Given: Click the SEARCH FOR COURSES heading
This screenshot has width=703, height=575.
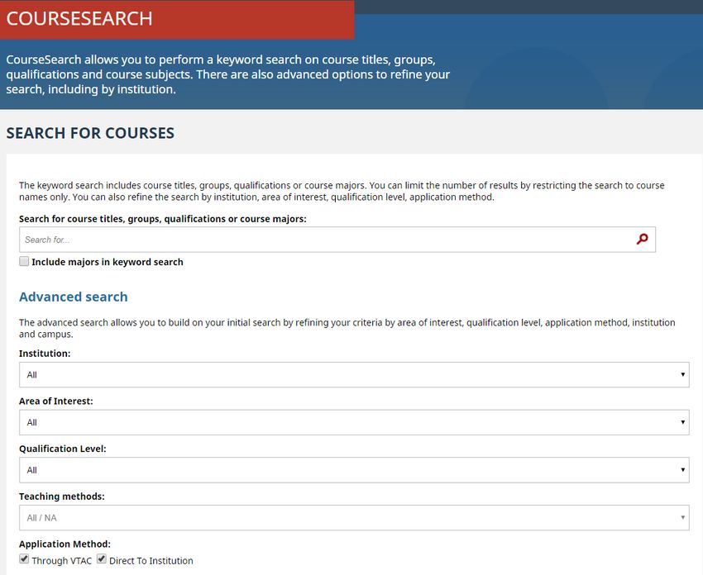Looking at the screenshot, I should click(x=90, y=133).
